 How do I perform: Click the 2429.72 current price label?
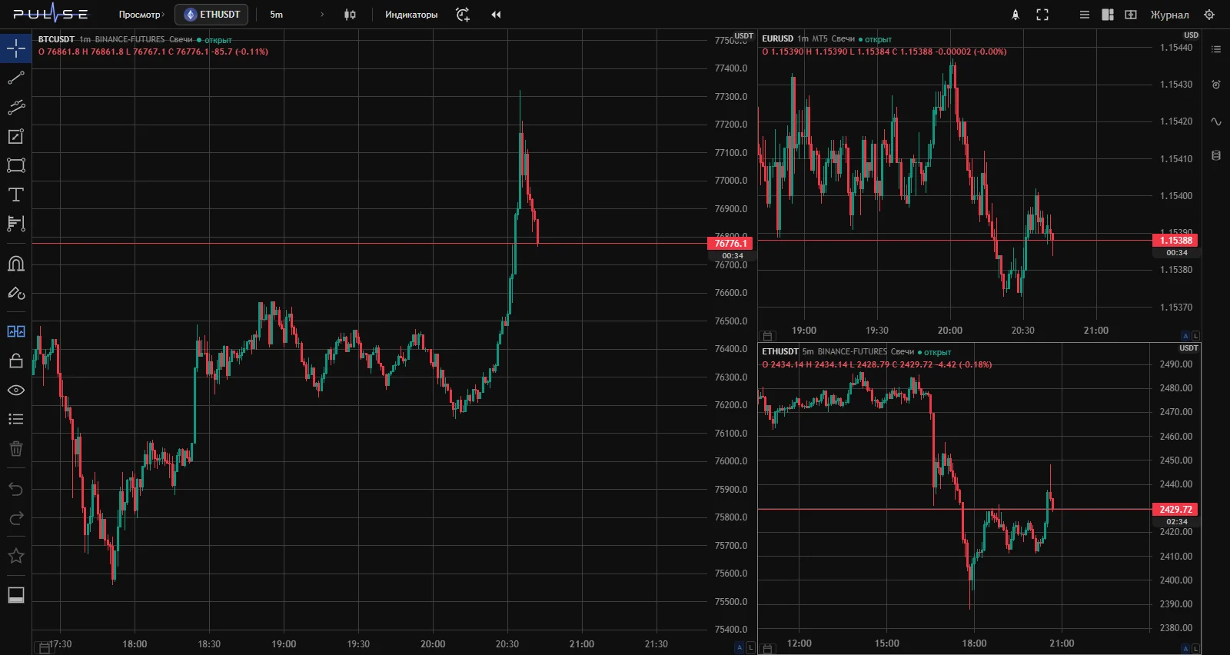[1175, 509]
